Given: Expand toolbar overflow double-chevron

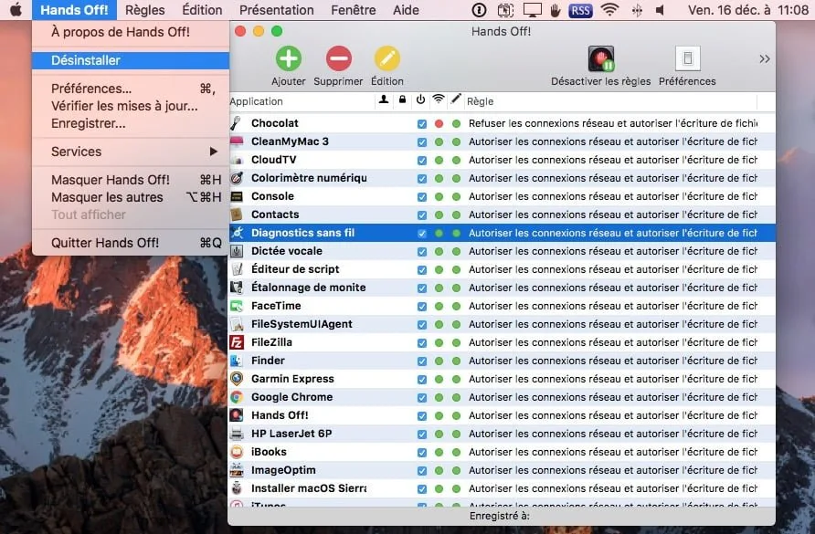Looking at the screenshot, I should pos(764,58).
